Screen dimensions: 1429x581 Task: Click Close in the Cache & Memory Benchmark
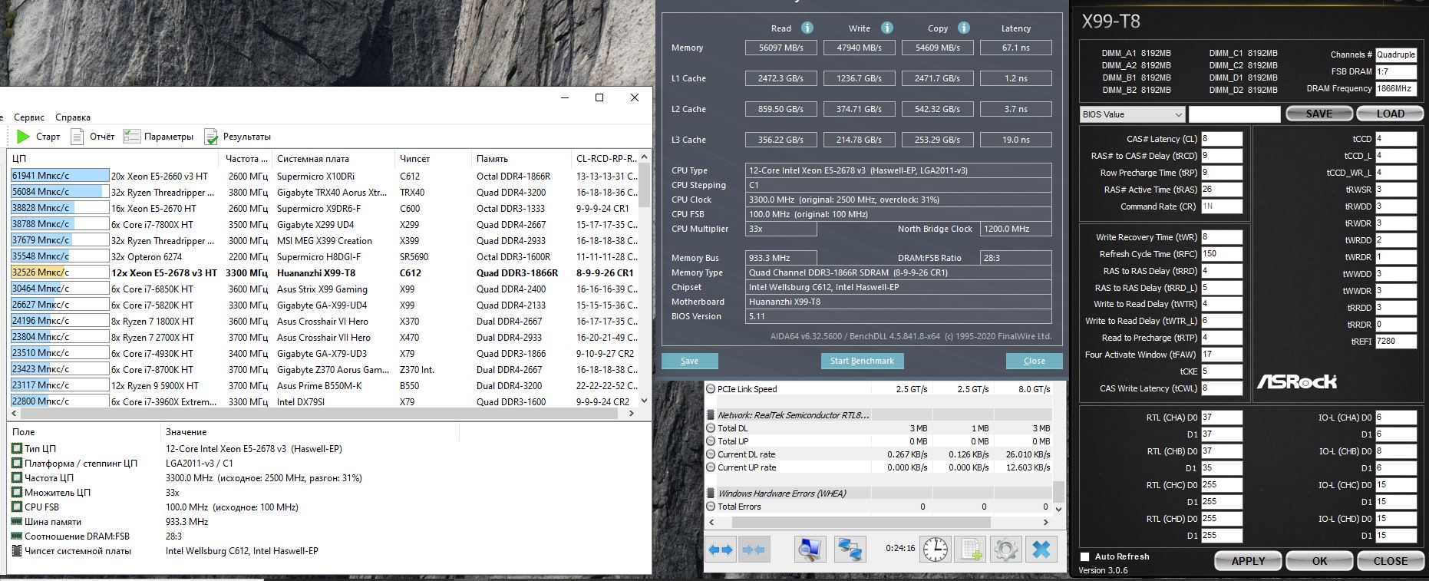(x=1035, y=361)
